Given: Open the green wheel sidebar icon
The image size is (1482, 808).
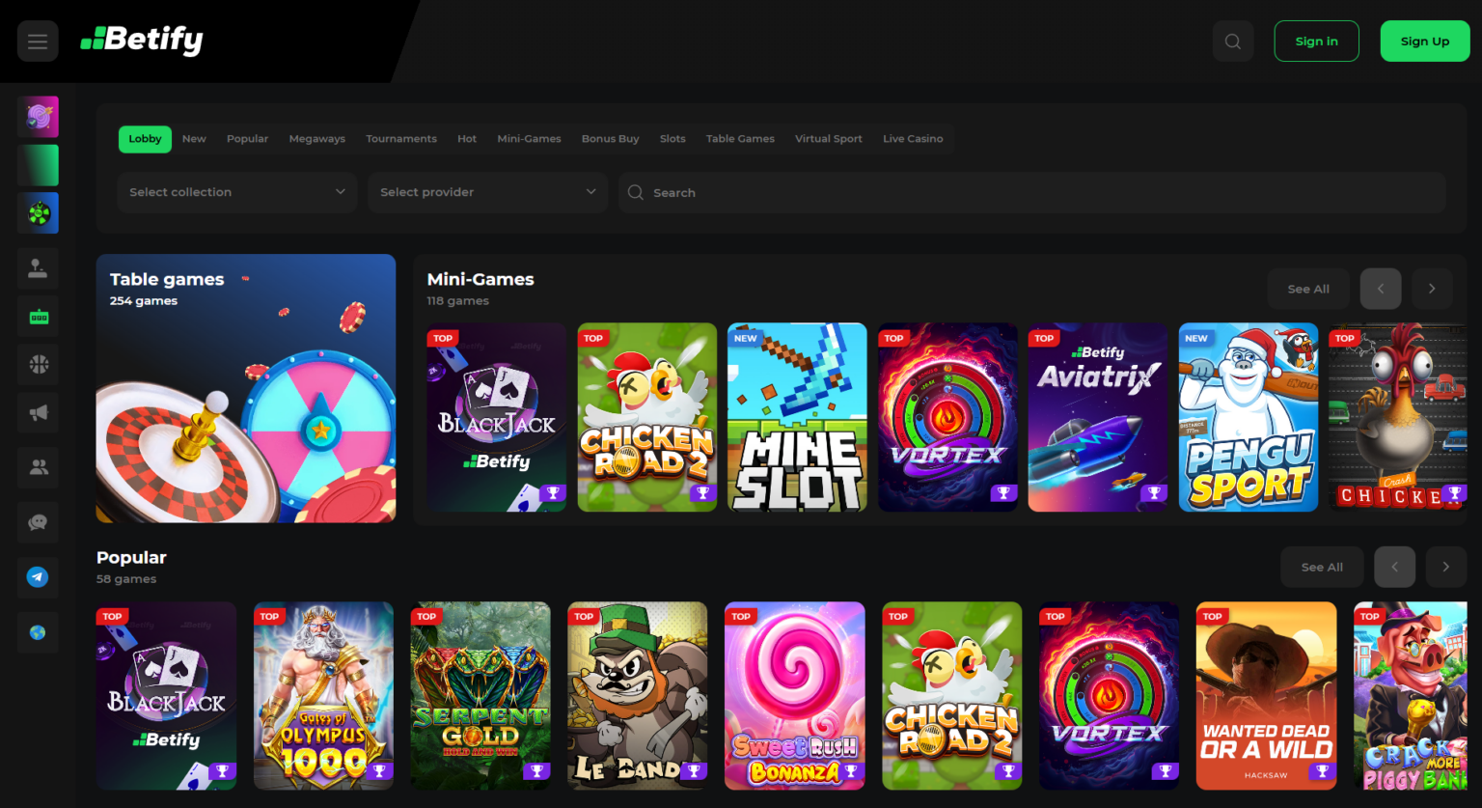Looking at the screenshot, I should (38, 213).
